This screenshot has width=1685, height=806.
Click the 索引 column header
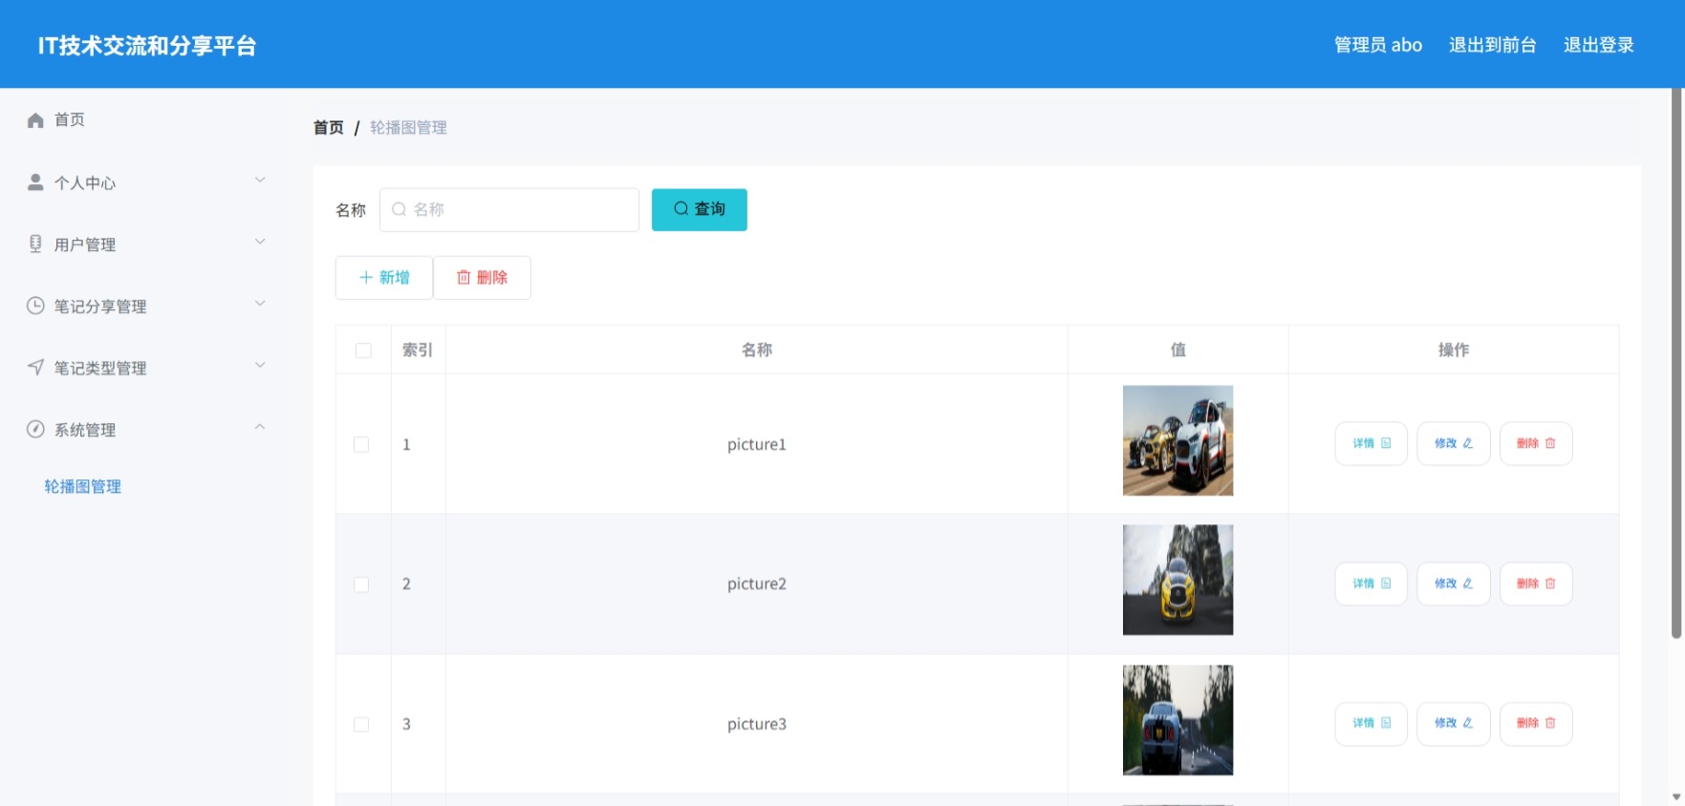click(418, 350)
